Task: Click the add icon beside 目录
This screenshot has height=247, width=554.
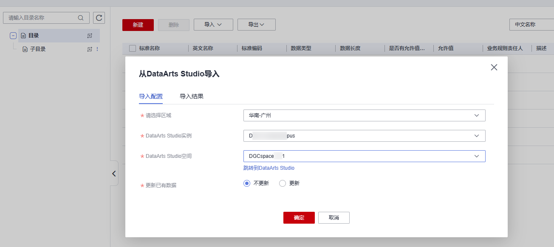Action: 90,36
